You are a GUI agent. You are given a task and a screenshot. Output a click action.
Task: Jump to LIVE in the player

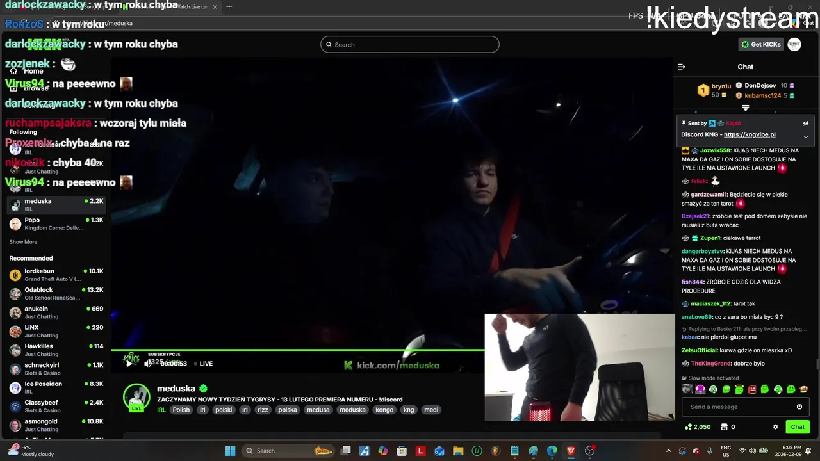[x=203, y=364]
